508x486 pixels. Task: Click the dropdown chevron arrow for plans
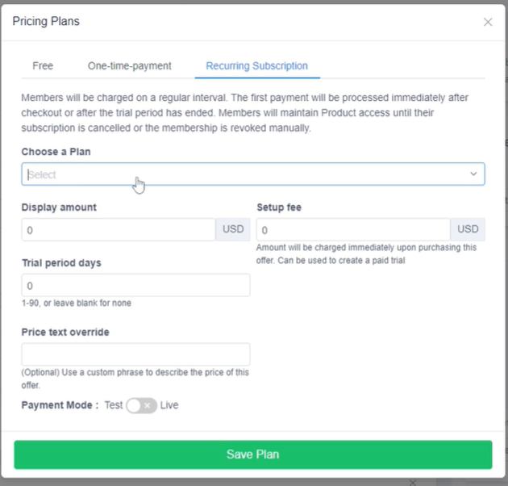point(473,174)
